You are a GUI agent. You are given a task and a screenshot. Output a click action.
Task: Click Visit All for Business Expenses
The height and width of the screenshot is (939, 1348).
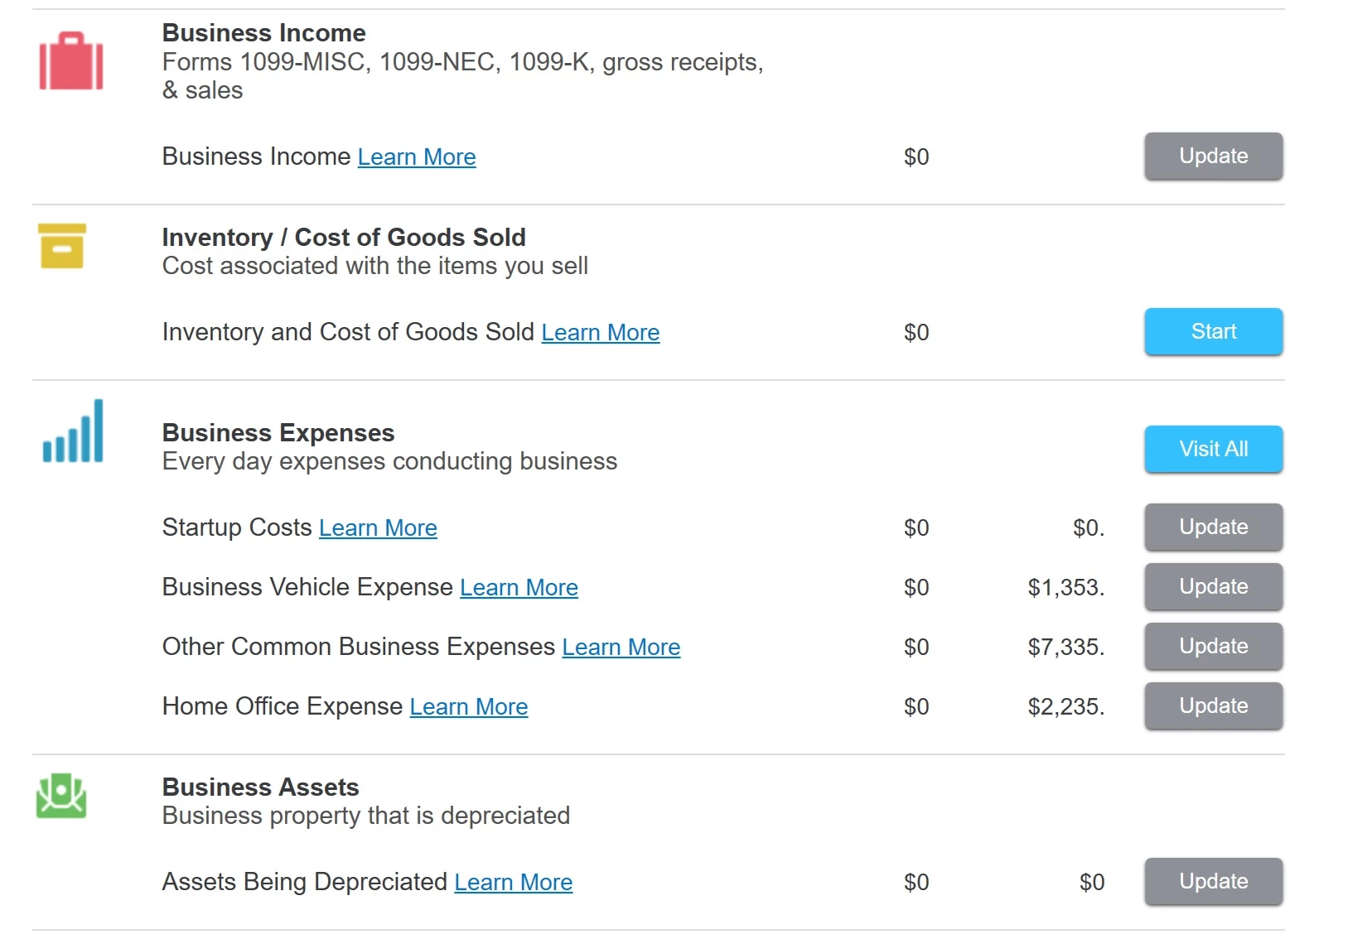click(1213, 449)
